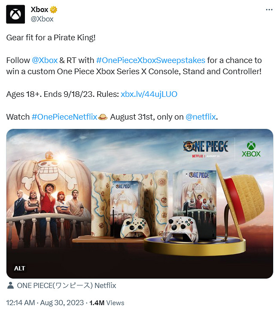Open the tweet's three-dot more menu
The image size is (280, 312).
[x=269, y=9]
